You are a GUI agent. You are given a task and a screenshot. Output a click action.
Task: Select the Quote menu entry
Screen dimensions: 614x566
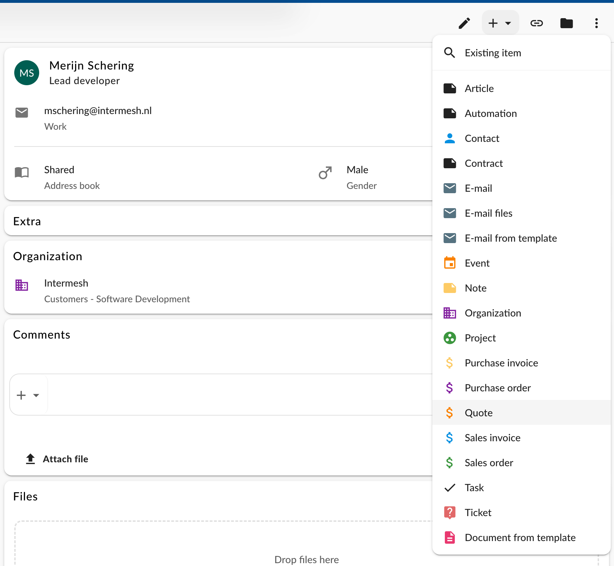521,413
